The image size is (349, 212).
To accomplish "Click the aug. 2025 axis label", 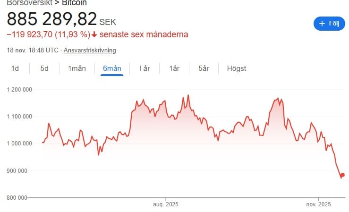I will [166, 204].
